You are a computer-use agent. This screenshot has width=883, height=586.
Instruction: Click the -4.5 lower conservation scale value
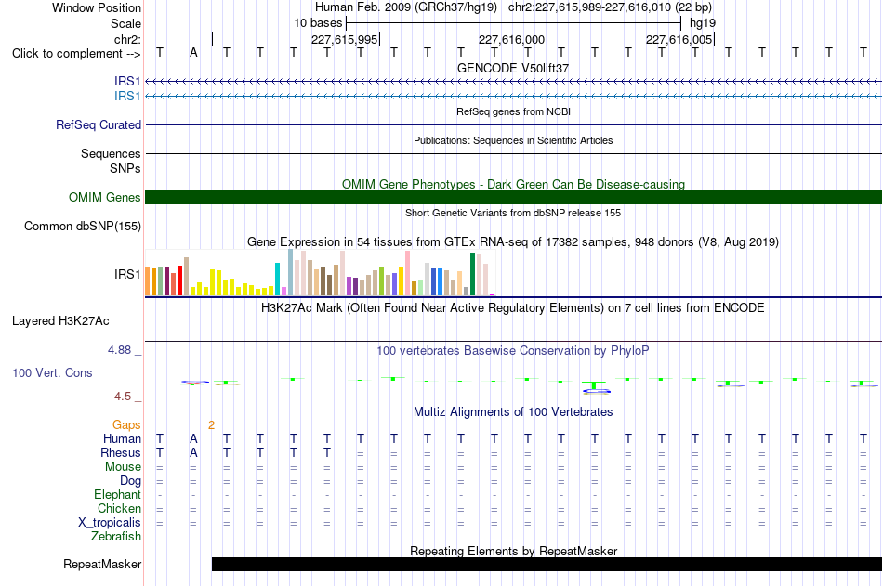pyautogui.click(x=121, y=397)
